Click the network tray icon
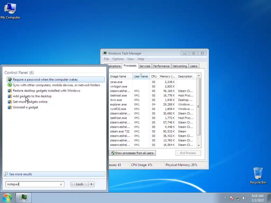 238,198
